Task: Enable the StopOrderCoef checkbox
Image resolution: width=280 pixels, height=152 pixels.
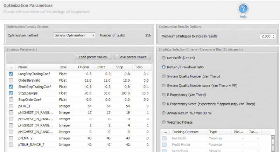Action: [x=11, y=99]
